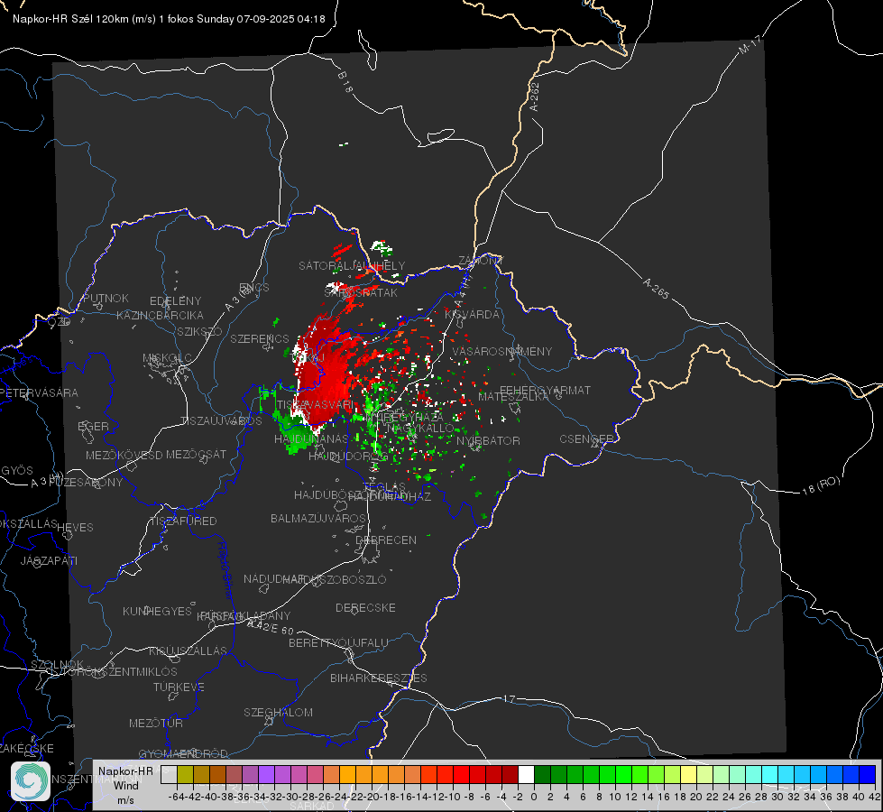Select the EDELÉNY town label
The height and width of the screenshot is (812, 883).
(x=175, y=301)
